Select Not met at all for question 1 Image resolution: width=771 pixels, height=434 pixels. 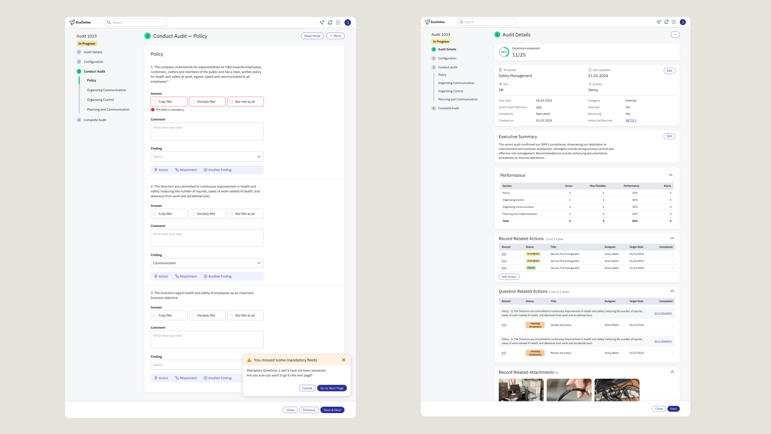point(245,102)
